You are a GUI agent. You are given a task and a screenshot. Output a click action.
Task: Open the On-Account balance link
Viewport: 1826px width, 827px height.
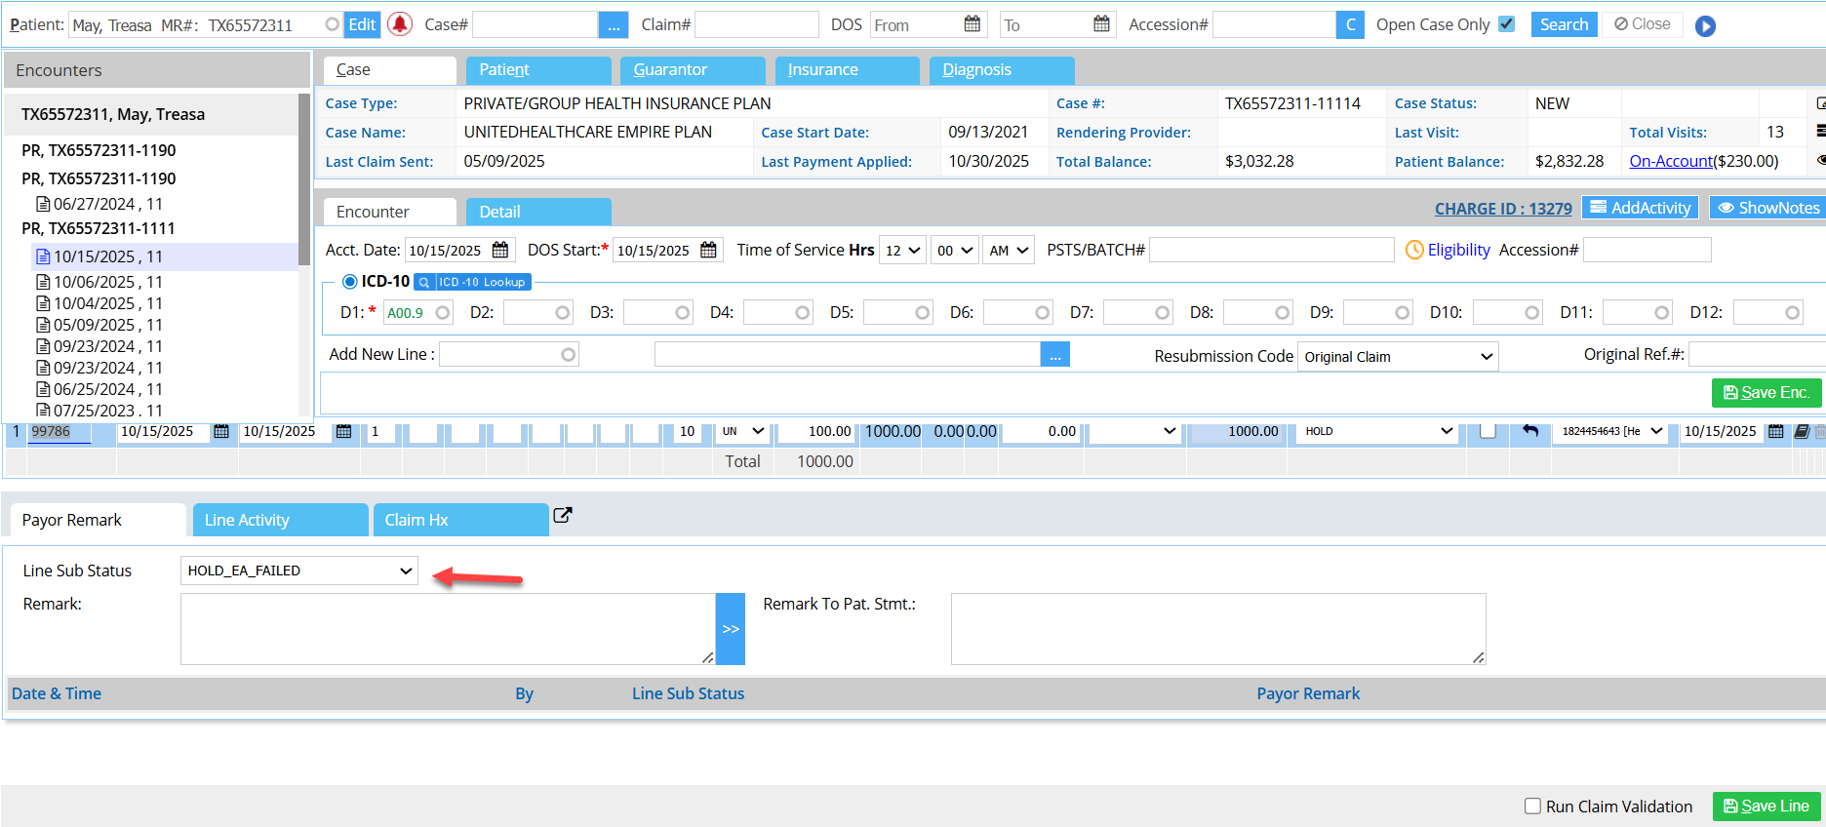click(x=1670, y=161)
